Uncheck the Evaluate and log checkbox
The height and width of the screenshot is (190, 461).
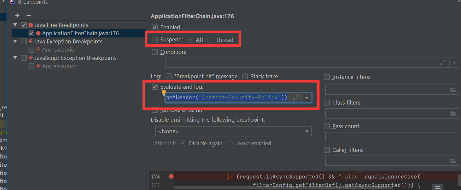coord(155,87)
